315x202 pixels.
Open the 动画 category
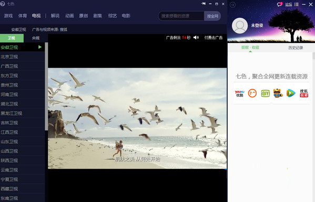[69, 16]
